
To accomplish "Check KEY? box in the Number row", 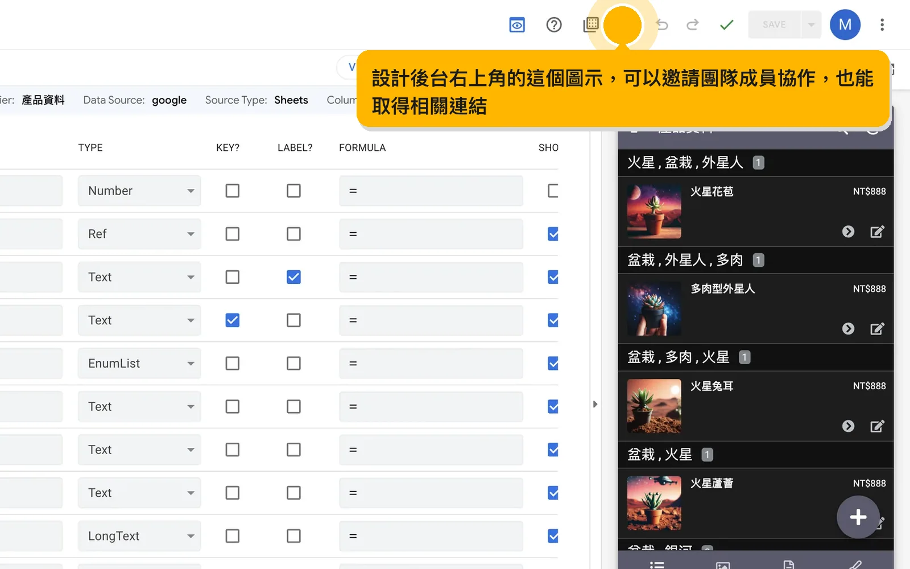I will (232, 191).
